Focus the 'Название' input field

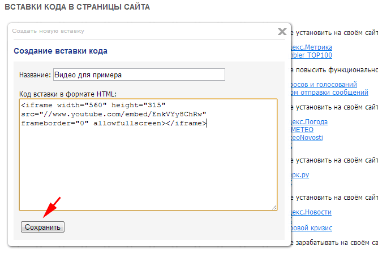(x=139, y=75)
